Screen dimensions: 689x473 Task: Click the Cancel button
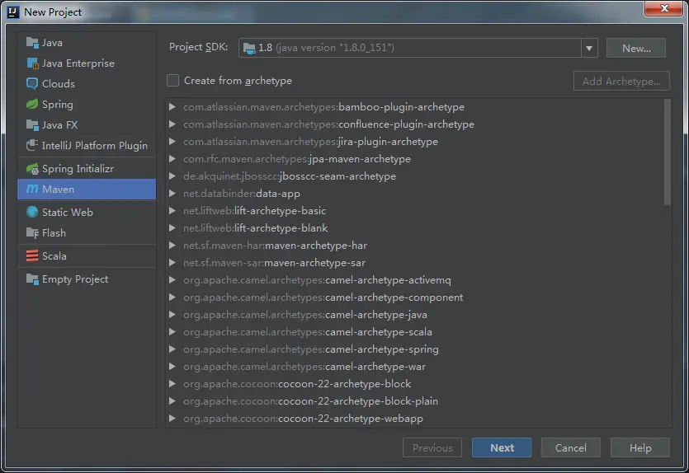[570, 447]
